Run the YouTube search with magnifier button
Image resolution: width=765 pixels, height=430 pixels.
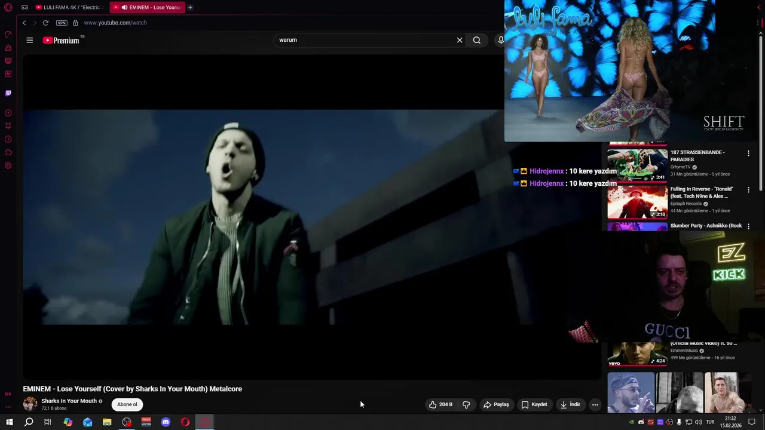[477, 40]
